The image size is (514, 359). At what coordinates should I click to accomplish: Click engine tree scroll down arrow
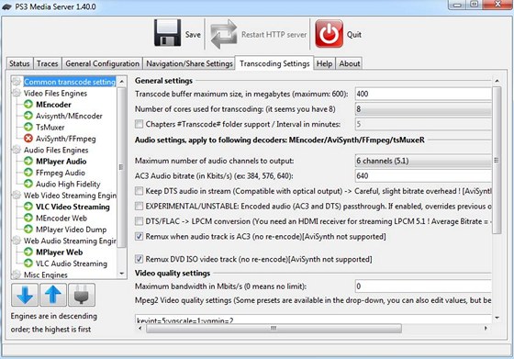point(121,273)
